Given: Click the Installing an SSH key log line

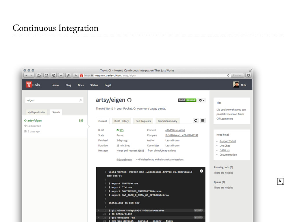Looking at the screenshot, I should coord(124,203).
